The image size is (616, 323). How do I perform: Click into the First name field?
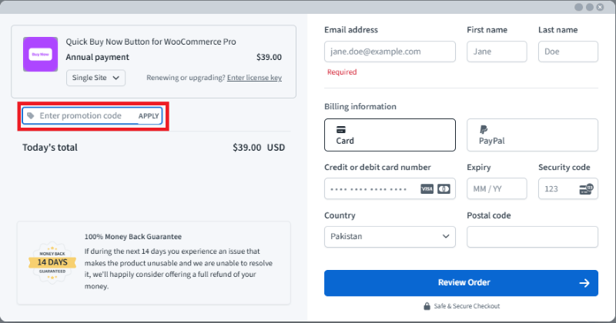497,52
